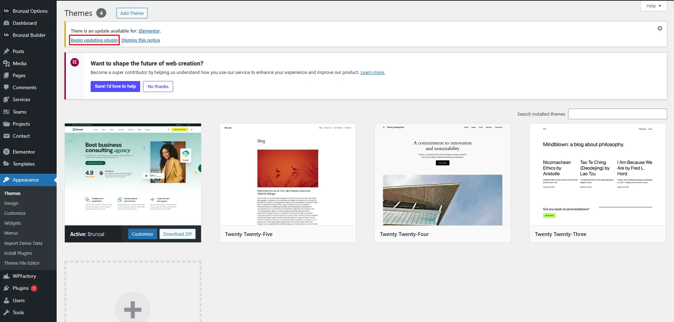Click the Pages icon in sidebar
This screenshot has height=322, width=674.
click(x=6, y=75)
